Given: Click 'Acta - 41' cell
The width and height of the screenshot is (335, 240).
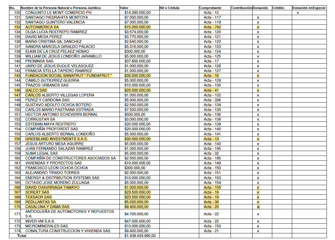Looking at the screenshot, I should click(x=211, y=90).
